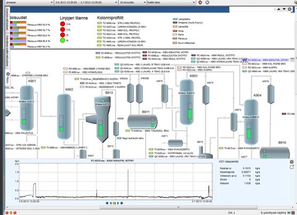Screen dimensions: 297x215
Task: Select the W974 exchanger symbol
Action: click(206, 95)
